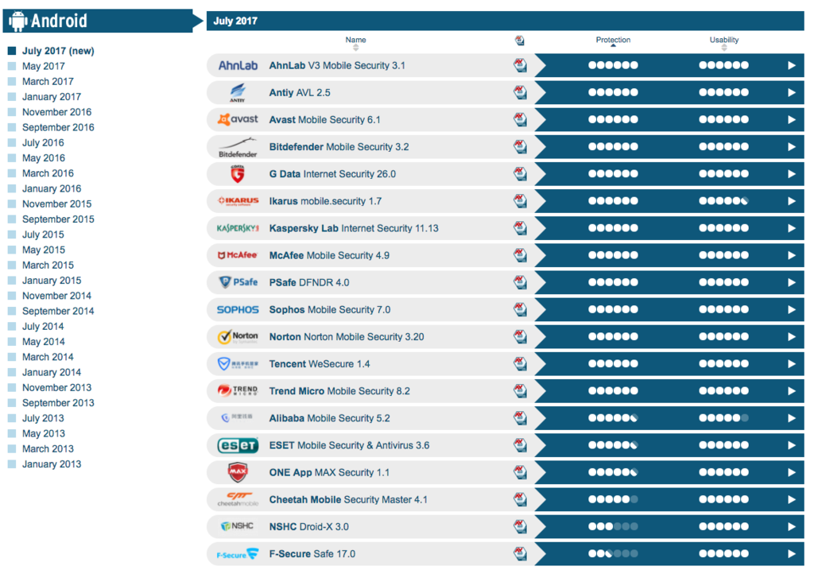Click certificate icon in Sophos row

520,309
